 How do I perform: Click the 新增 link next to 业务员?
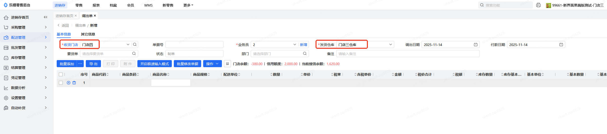pos(304,44)
